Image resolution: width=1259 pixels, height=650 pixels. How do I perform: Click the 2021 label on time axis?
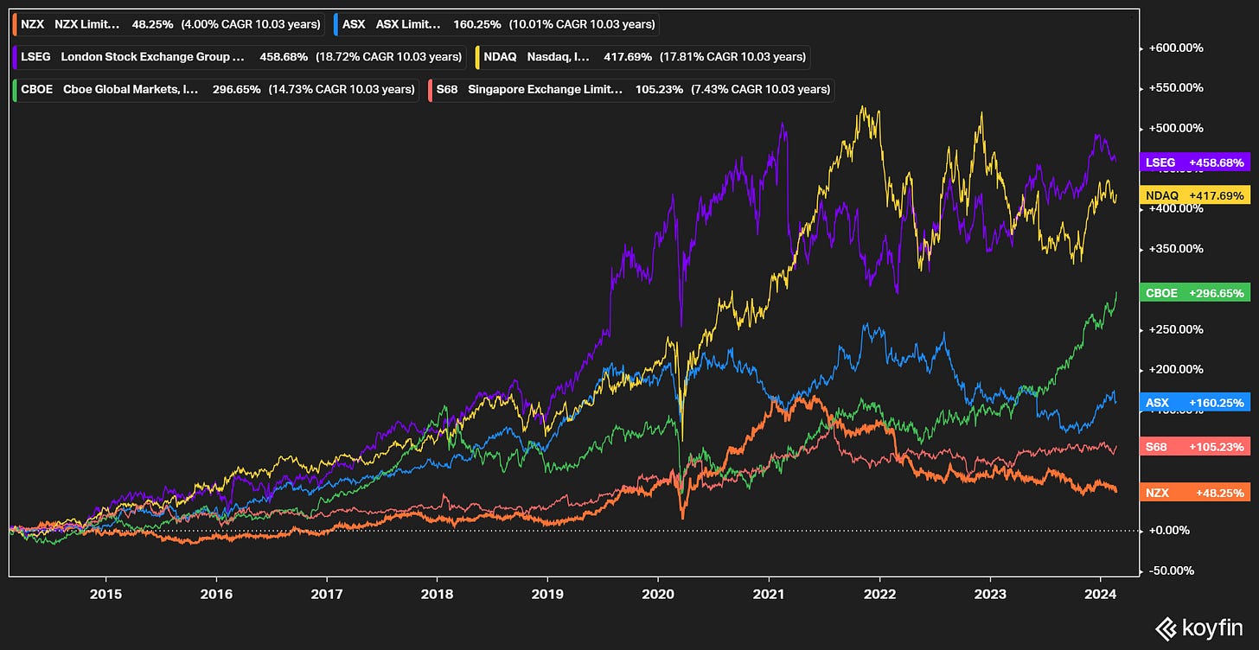click(769, 595)
